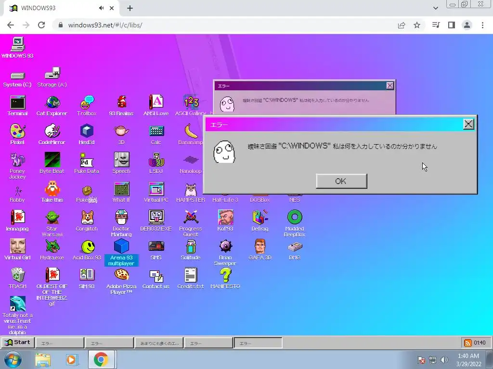Click OK in the error dialog
Viewport: 493px width, 369px height.
point(341,181)
